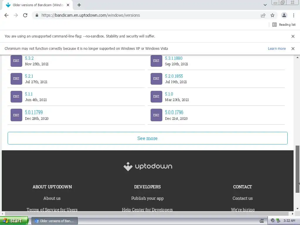This screenshot has height=225, width=300.
Task: Click the horizontal scrollbar right arrow
Action: point(292,214)
